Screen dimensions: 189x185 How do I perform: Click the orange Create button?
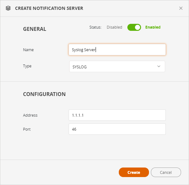[x=134, y=172]
